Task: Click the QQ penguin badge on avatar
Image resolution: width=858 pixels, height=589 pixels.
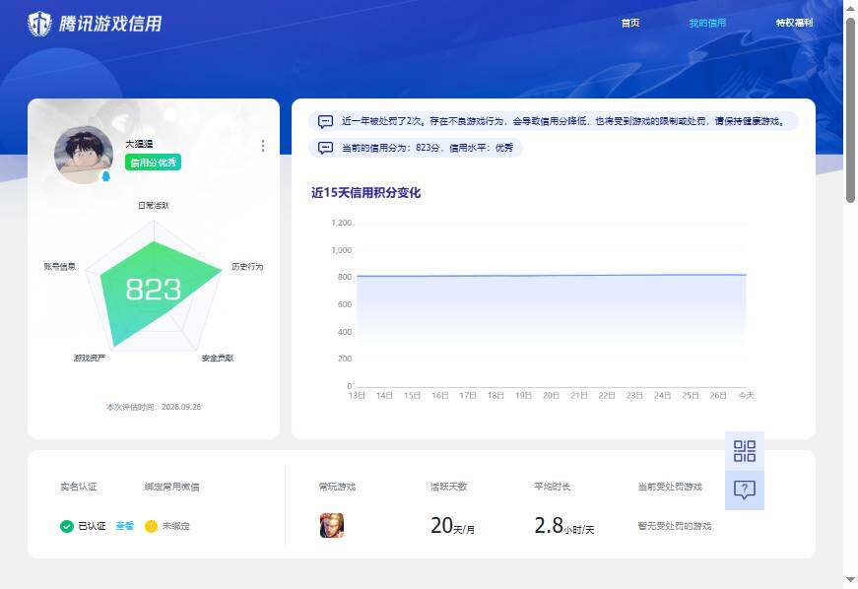Action: coord(106,175)
